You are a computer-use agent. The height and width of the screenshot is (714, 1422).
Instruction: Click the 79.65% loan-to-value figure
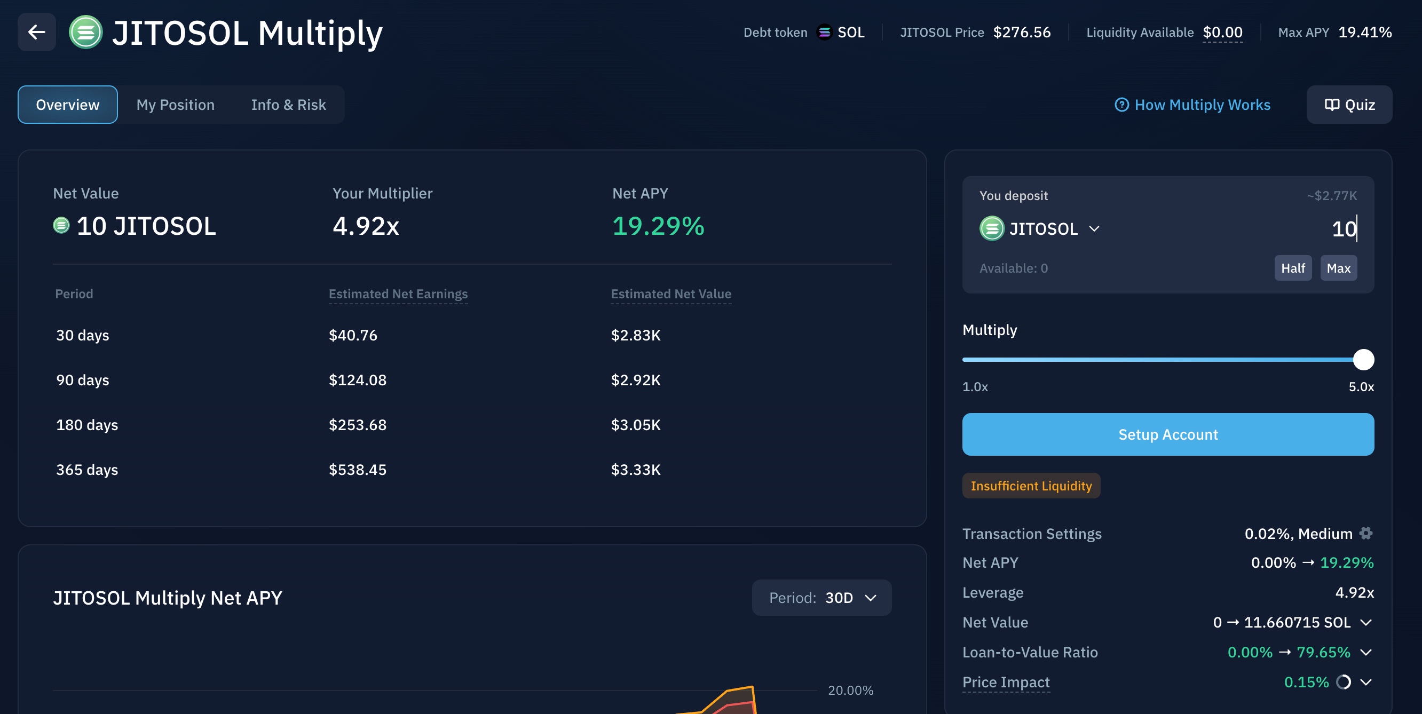click(1323, 652)
